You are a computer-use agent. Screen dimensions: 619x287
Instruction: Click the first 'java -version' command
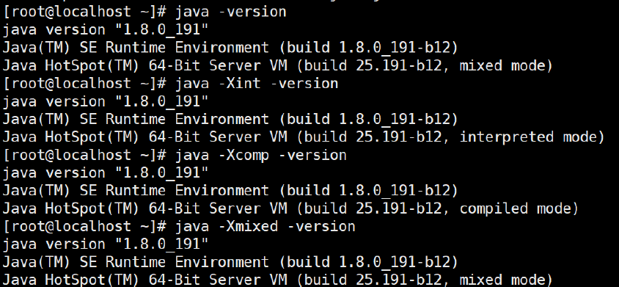(x=230, y=12)
